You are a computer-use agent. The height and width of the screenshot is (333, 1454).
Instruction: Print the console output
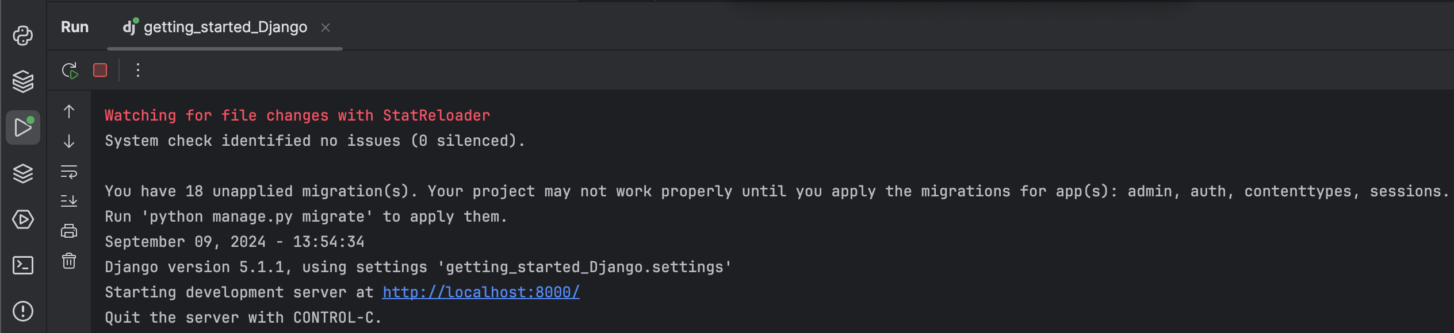coord(69,231)
